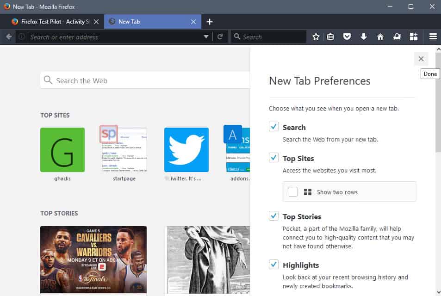
Task: Click the Top Stories label text
Action: pyautogui.click(x=302, y=217)
